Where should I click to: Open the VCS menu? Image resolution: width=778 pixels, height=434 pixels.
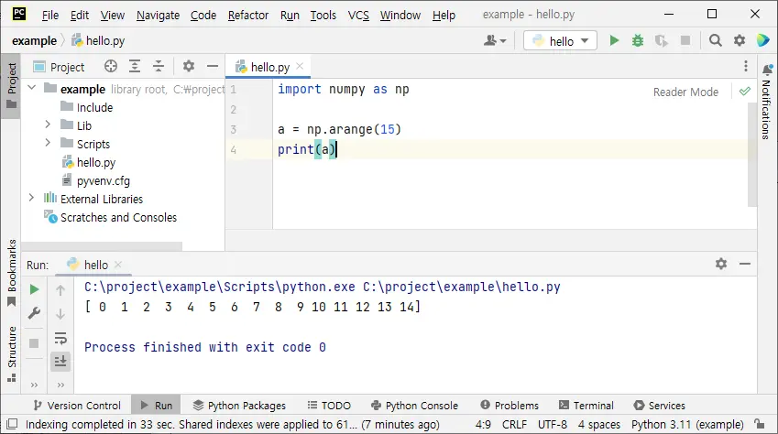coord(358,16)
